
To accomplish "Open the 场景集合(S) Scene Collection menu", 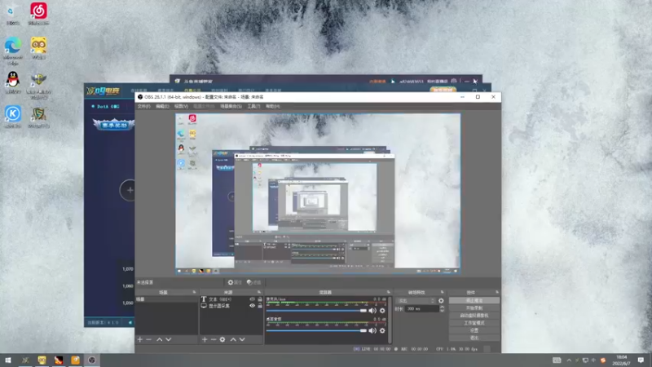I will (x=231, y=106).
